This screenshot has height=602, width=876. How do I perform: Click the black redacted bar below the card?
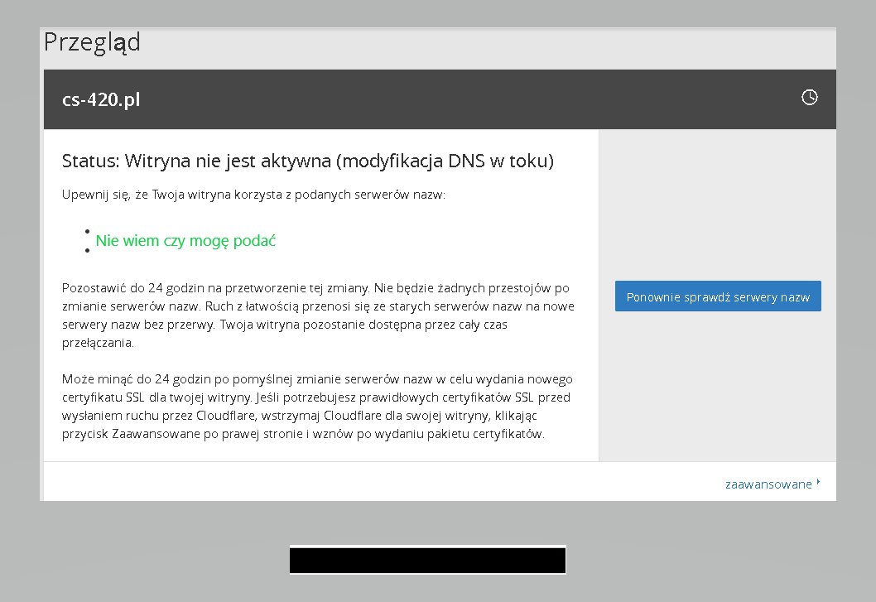coord(428,560)
